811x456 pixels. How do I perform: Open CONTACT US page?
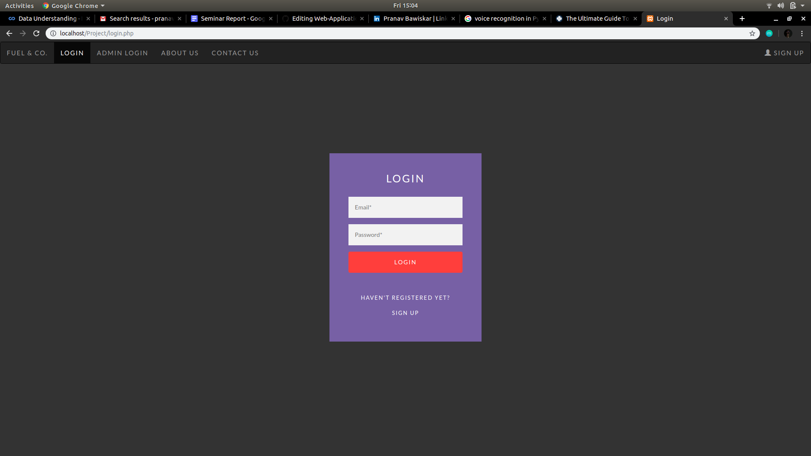[x=235, y=53]
